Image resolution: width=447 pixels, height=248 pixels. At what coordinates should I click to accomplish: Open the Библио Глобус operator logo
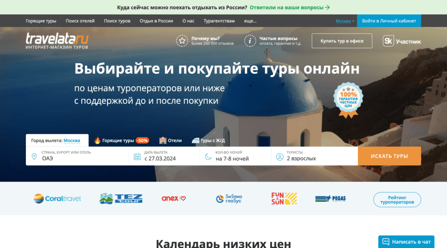pyautogui.click(x=229, y=199)
